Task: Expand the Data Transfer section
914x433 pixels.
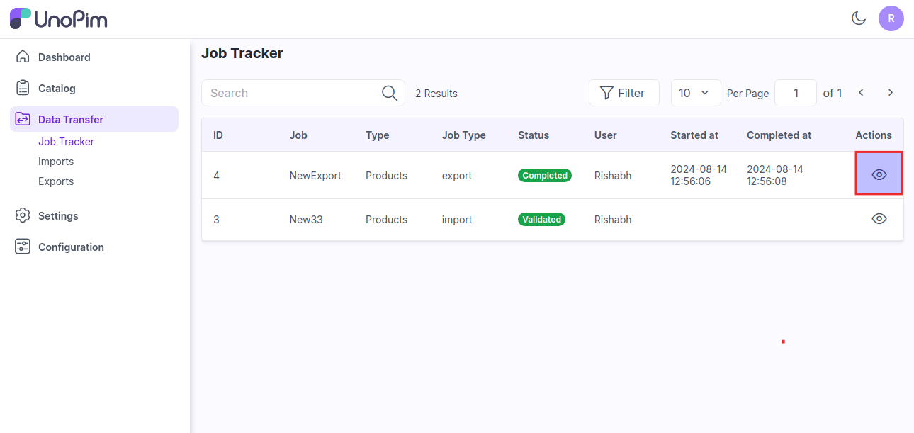Action: coord(71,120)
